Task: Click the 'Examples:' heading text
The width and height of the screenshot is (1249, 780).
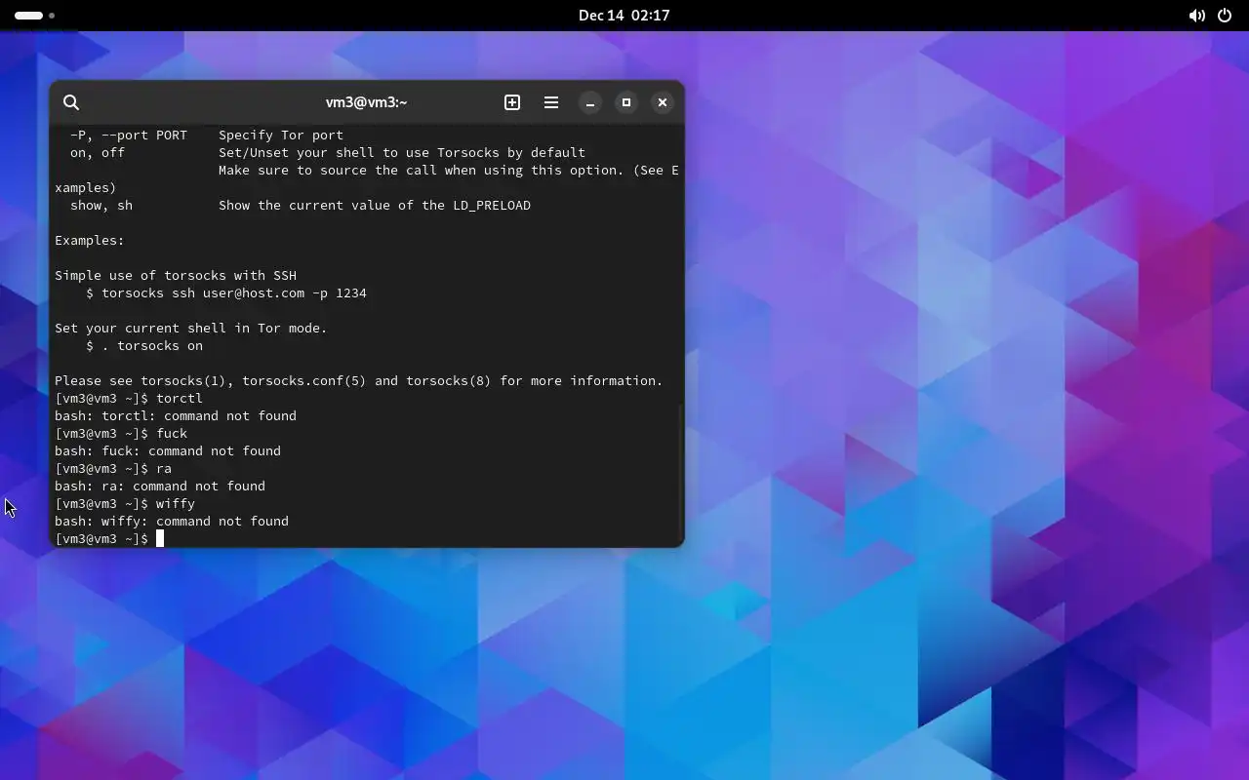Action: click(x=90, y=240)
